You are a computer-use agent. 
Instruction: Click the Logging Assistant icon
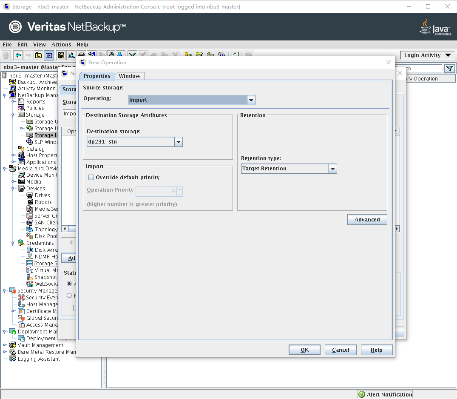point(13,359)
